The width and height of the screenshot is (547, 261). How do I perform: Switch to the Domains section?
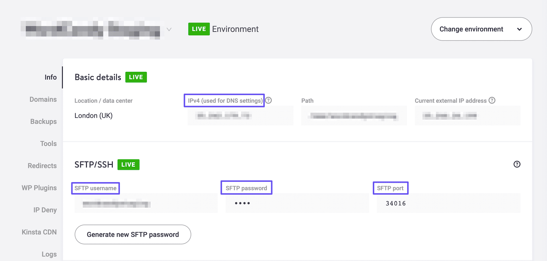tap(43, 99)
